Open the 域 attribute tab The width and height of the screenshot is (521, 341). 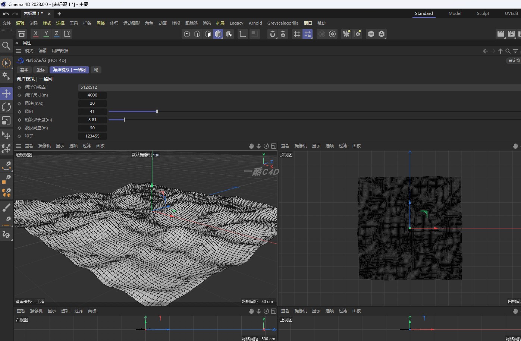(x=96, y=70)
